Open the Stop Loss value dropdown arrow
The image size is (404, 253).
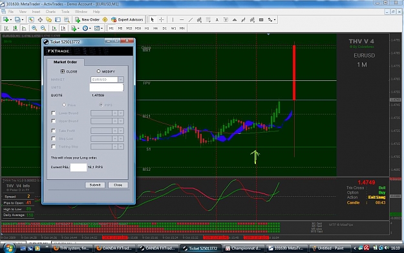[x=121, y=138]
